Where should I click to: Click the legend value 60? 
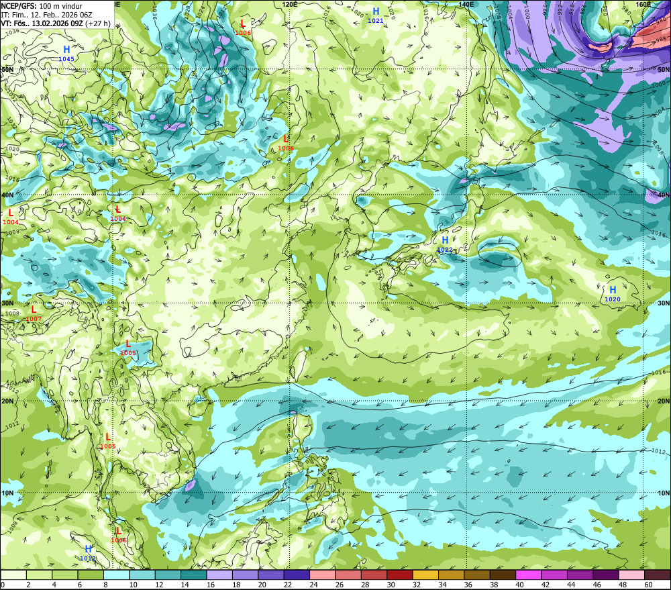(x=648, y=585)
